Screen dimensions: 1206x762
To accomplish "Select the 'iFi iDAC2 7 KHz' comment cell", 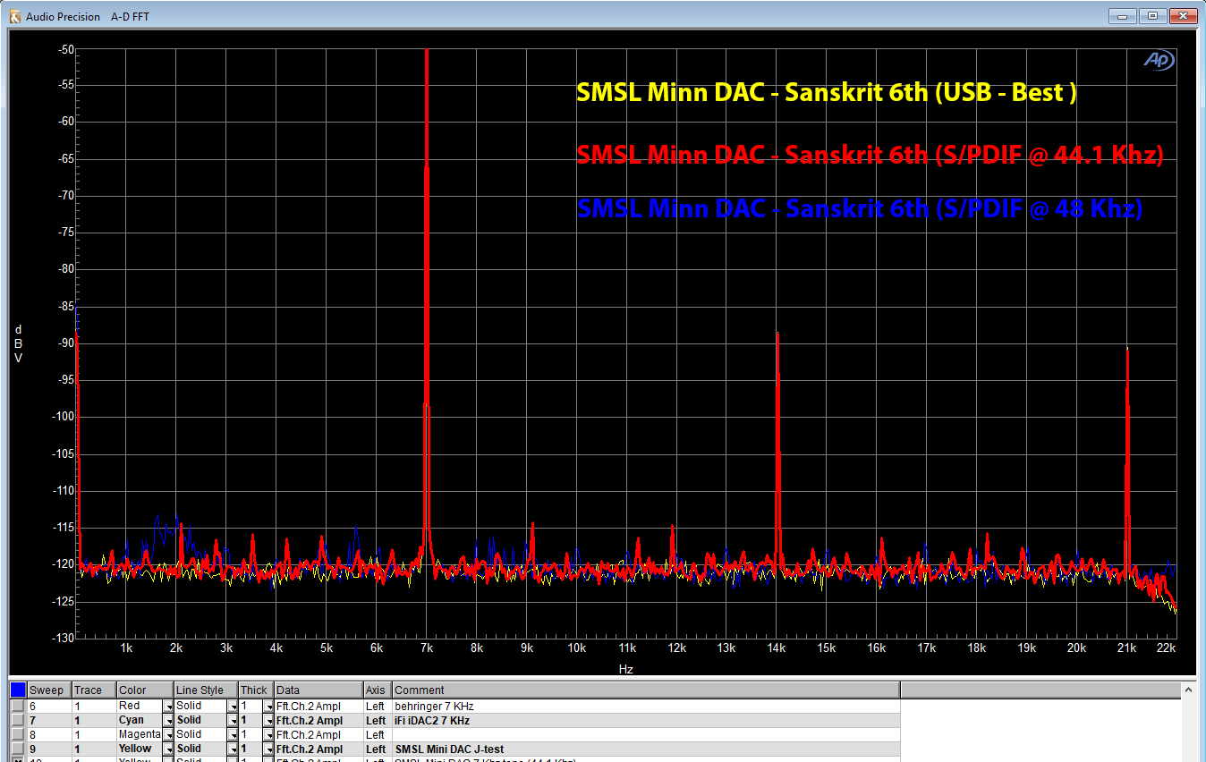I will [x=646, y=720].
